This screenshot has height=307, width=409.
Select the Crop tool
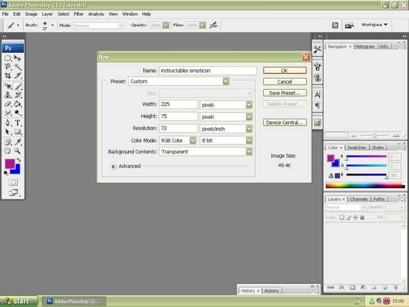(x=8, y=76)
